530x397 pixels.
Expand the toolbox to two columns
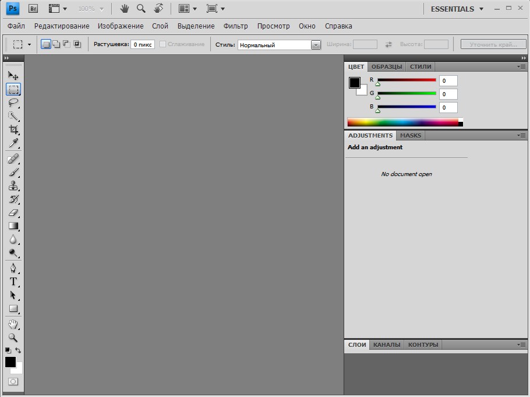click(6, 58)
